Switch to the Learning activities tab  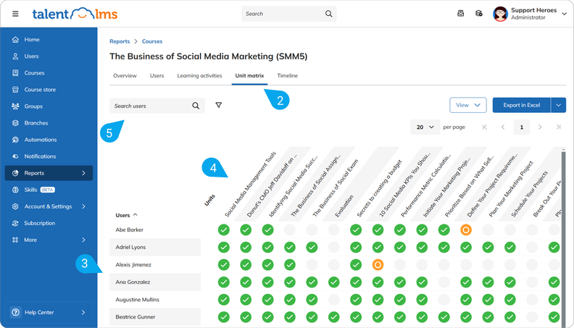(x=199, y=76)
